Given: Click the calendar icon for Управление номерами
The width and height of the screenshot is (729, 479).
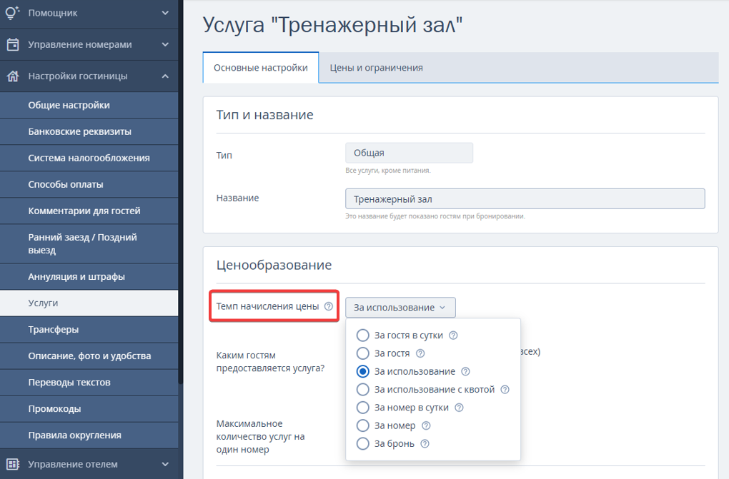Looking at the screenshot, I should coord(13,44).
